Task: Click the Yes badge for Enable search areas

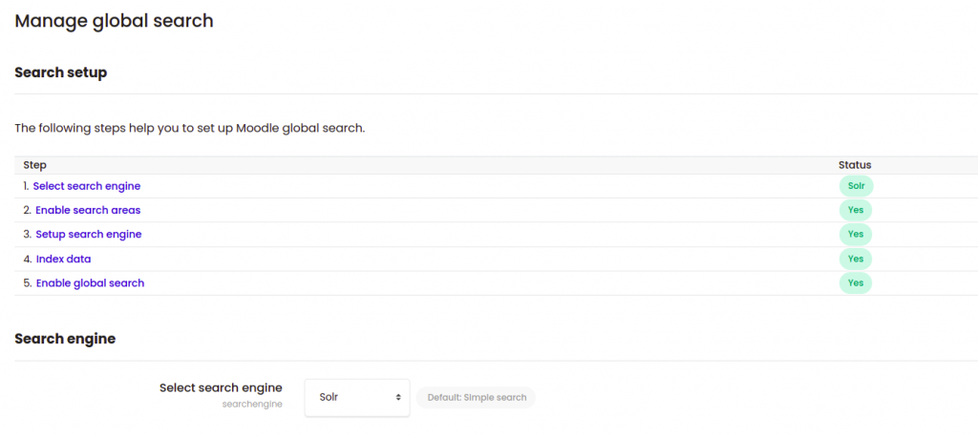Action: coord(856,210)
